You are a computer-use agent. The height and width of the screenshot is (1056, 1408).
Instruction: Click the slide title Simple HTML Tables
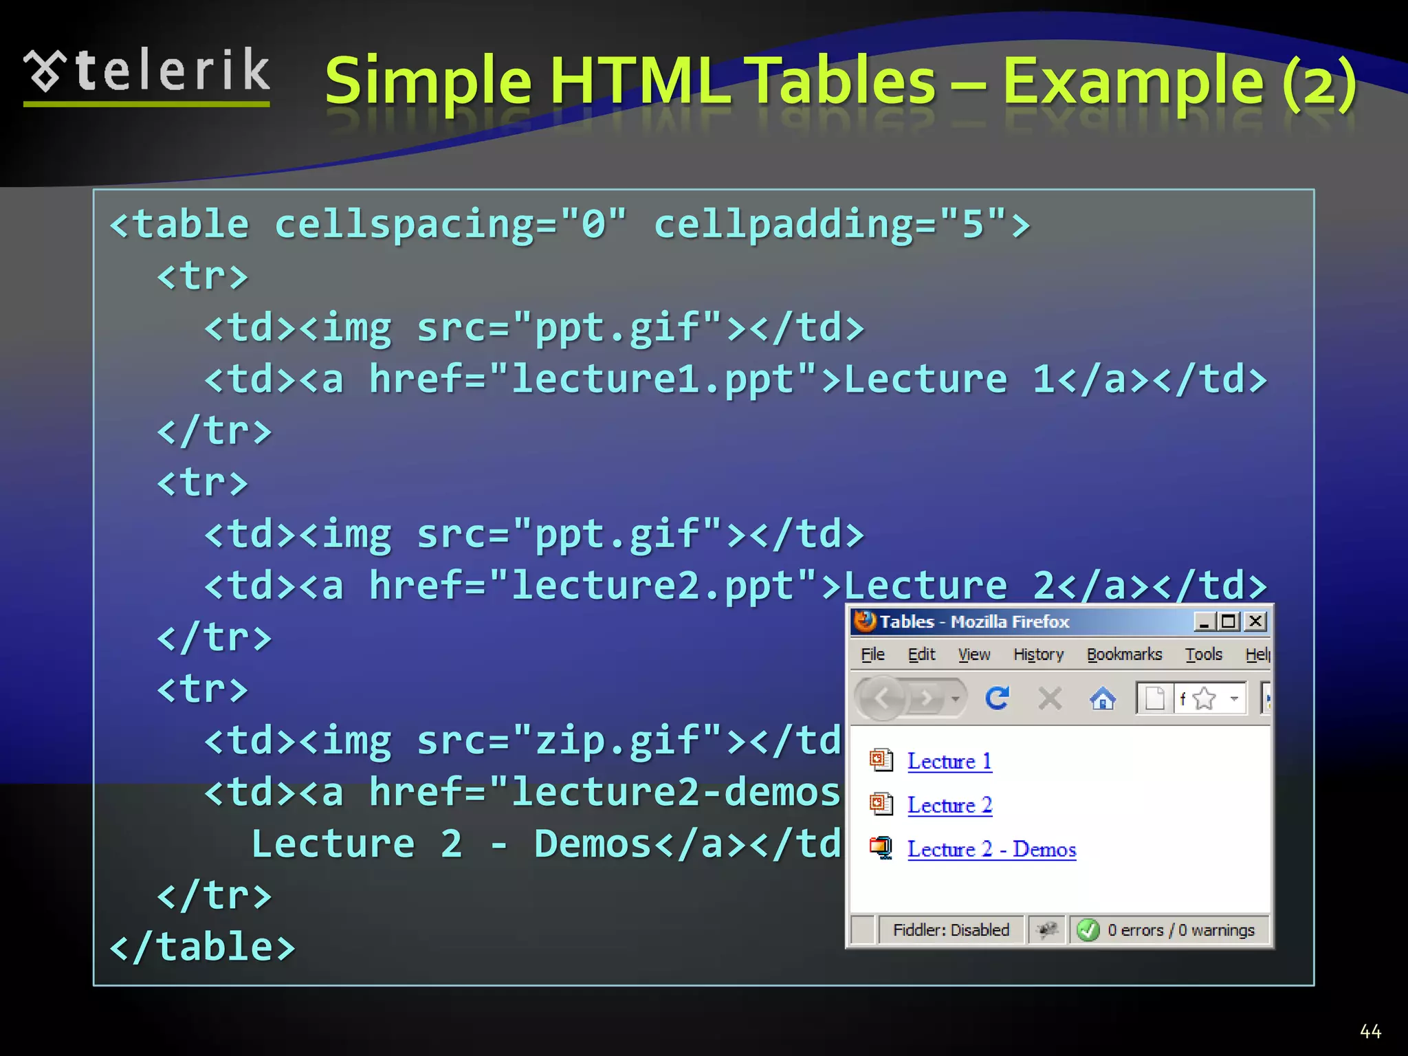841,81
